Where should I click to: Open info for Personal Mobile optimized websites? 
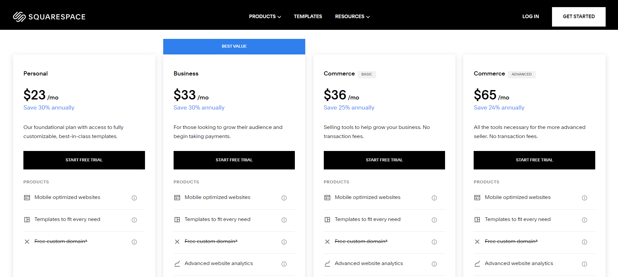pyautogui.click(x=134, y=198)
